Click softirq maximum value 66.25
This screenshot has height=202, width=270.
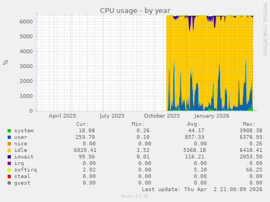click(x=254, y=170)
